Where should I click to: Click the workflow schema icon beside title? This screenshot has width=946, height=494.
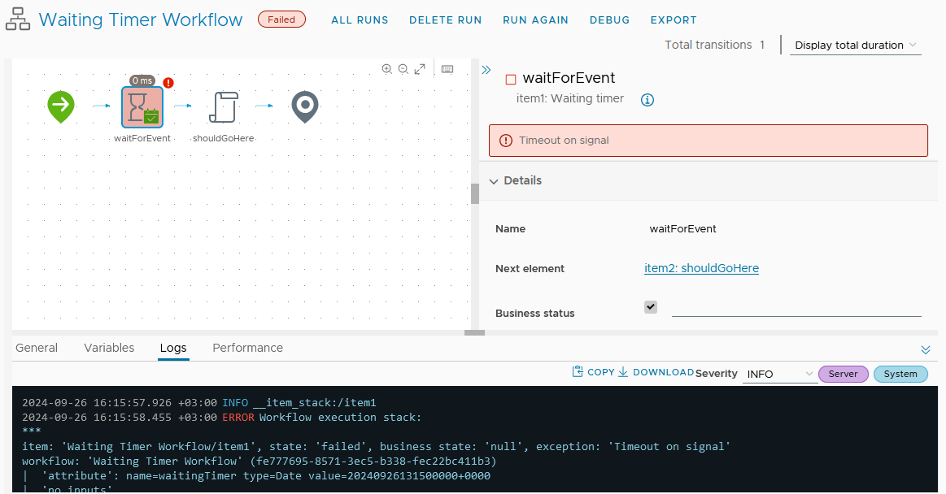pos(18,19)
